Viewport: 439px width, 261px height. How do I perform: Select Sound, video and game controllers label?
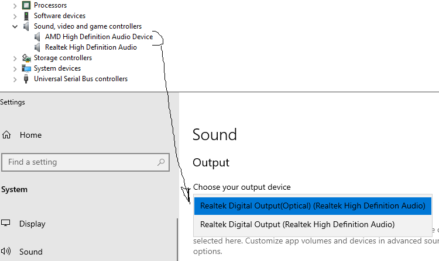(88, 26)
